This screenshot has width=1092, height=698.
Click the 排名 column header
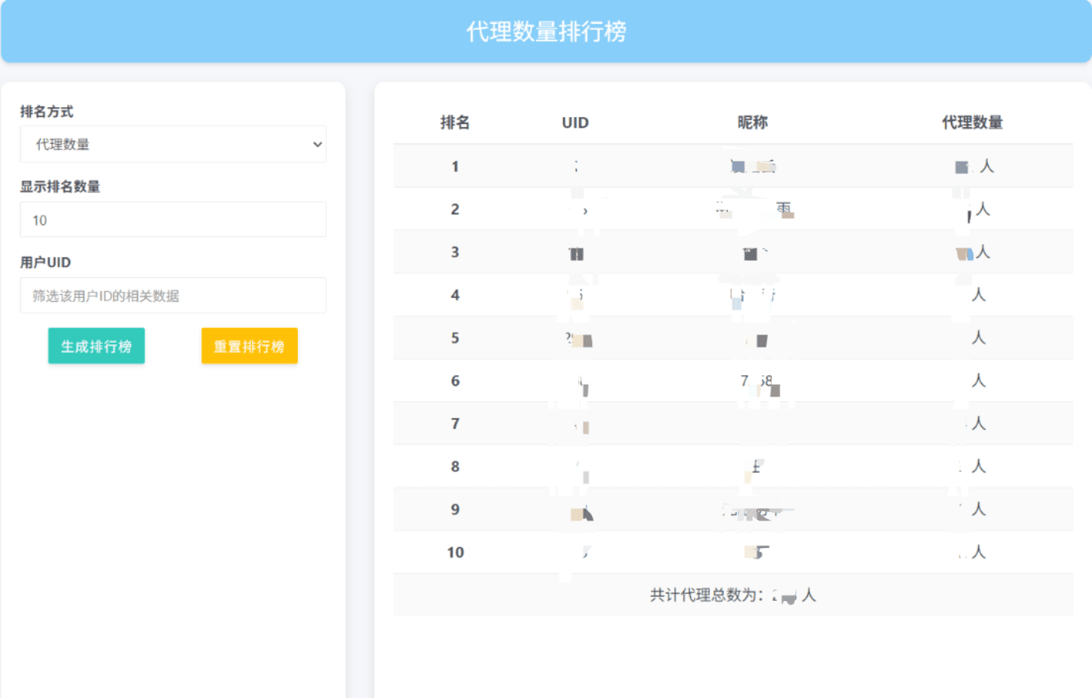[x=455, y=122]
